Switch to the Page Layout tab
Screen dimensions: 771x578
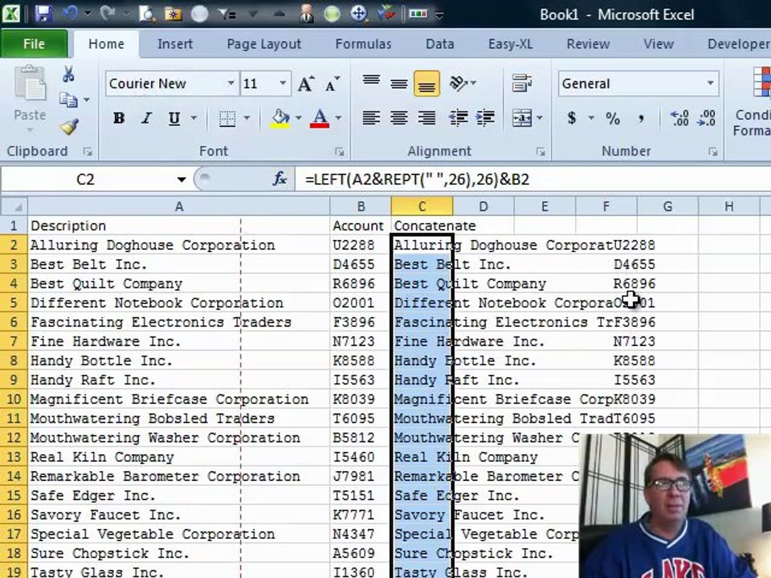[264, 43]
